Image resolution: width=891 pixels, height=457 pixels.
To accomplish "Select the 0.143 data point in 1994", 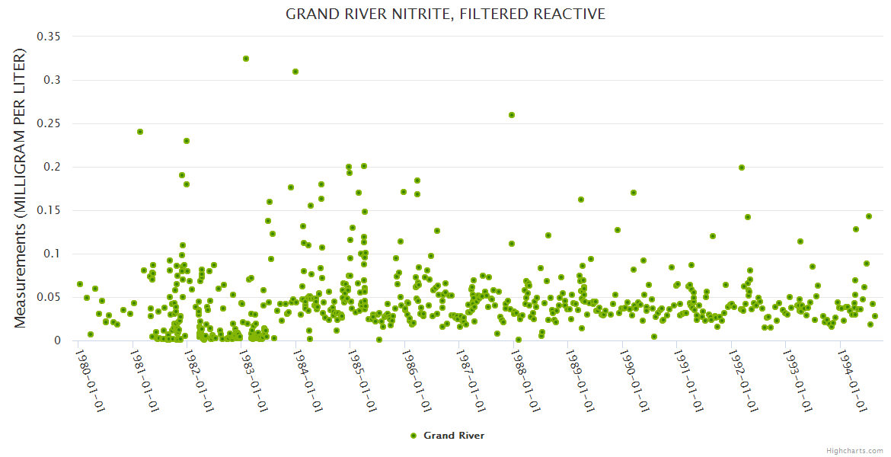I will coord(868,216).
